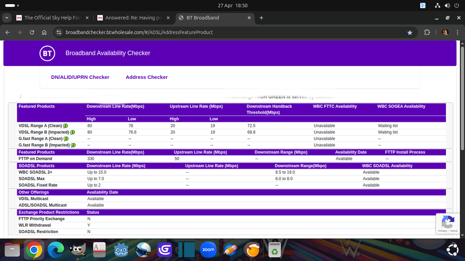
Task: Launch Godot Engine from the dock
Action: pos(121,250)
